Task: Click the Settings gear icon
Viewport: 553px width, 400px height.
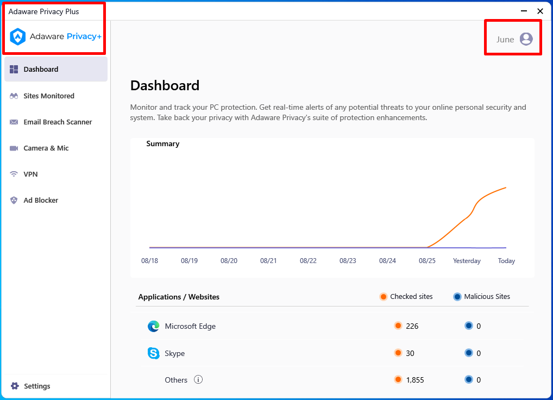Action: click(x=15, y=386)
